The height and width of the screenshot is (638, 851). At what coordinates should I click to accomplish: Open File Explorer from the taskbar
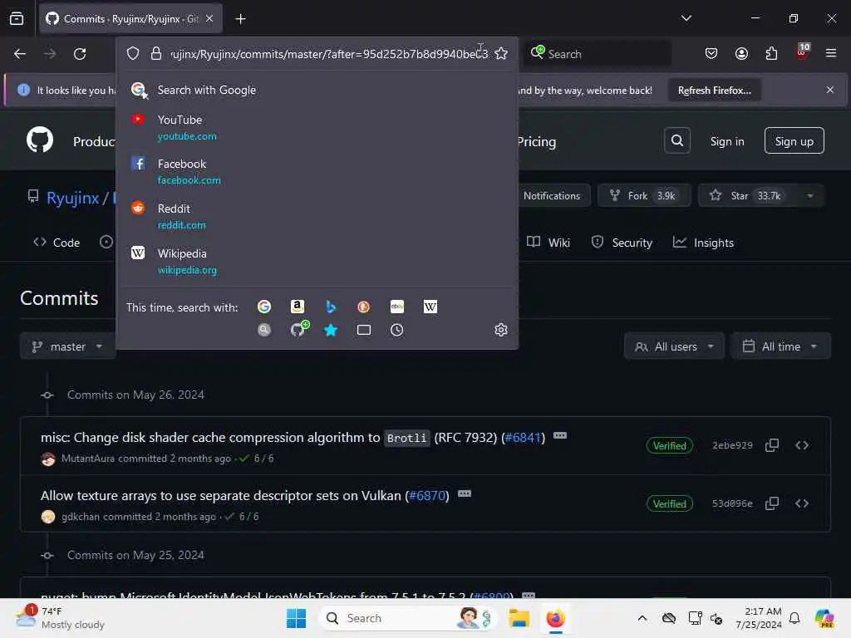click(519, 618)
